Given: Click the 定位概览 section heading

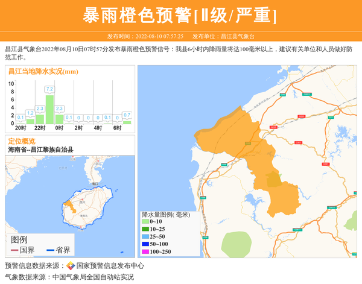Looking at the screenshot, I should point(22,141).
